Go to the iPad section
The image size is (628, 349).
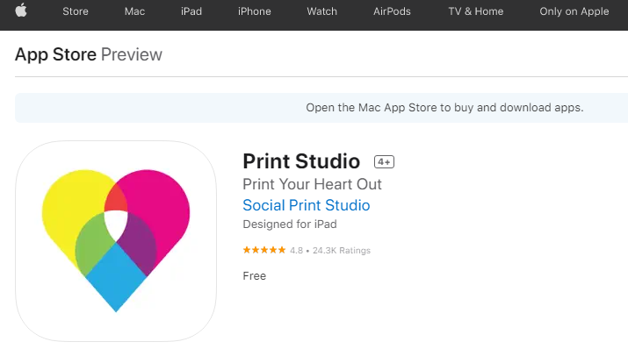pyautogui.click(x=191, y=11)
